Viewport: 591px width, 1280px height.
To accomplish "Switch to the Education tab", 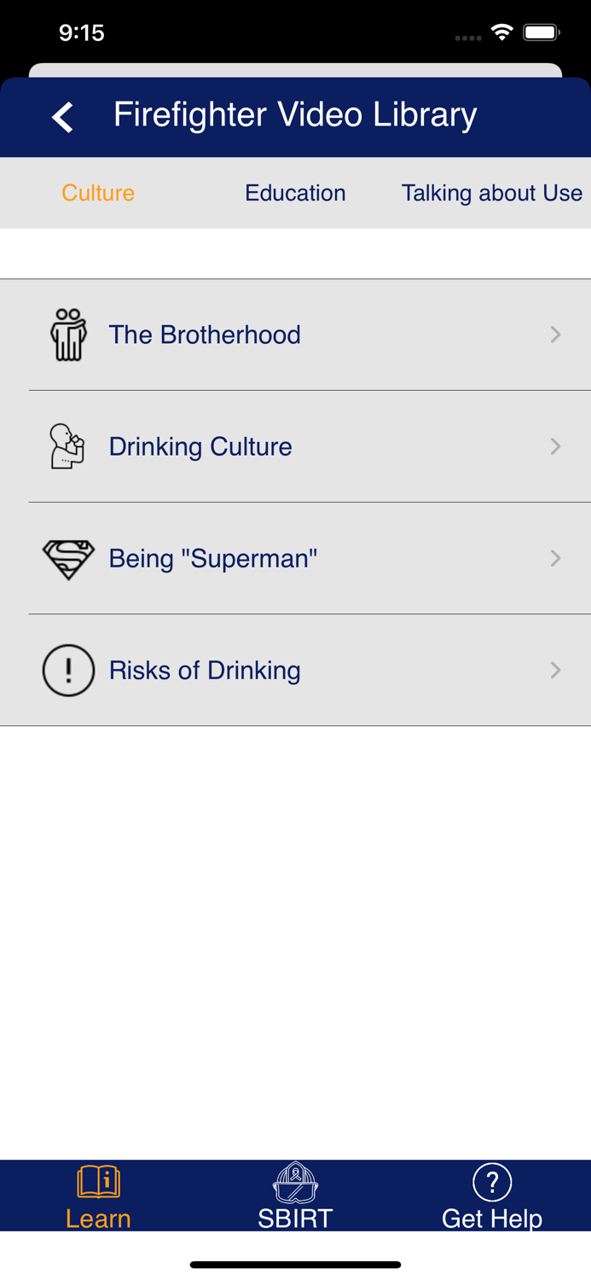I will point(295,193).
